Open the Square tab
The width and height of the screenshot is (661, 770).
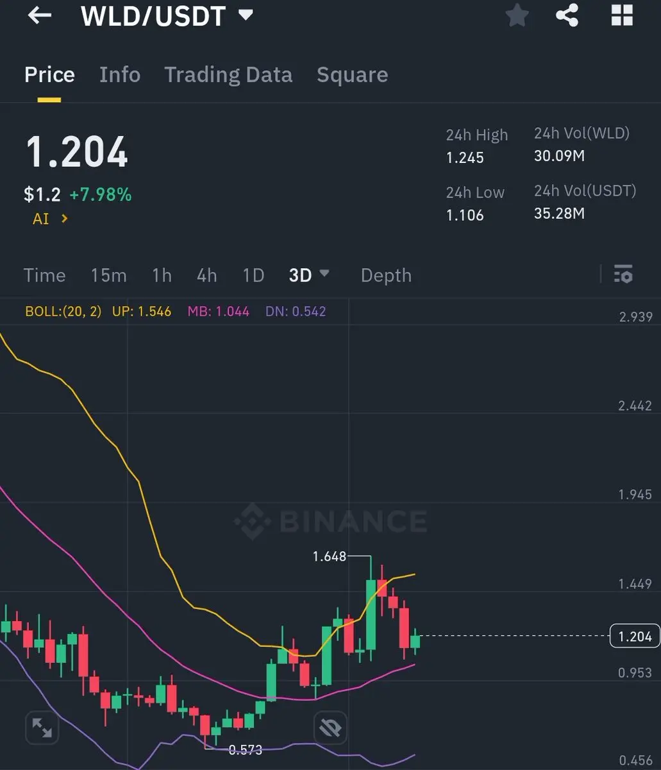click(x=352, y=75)
